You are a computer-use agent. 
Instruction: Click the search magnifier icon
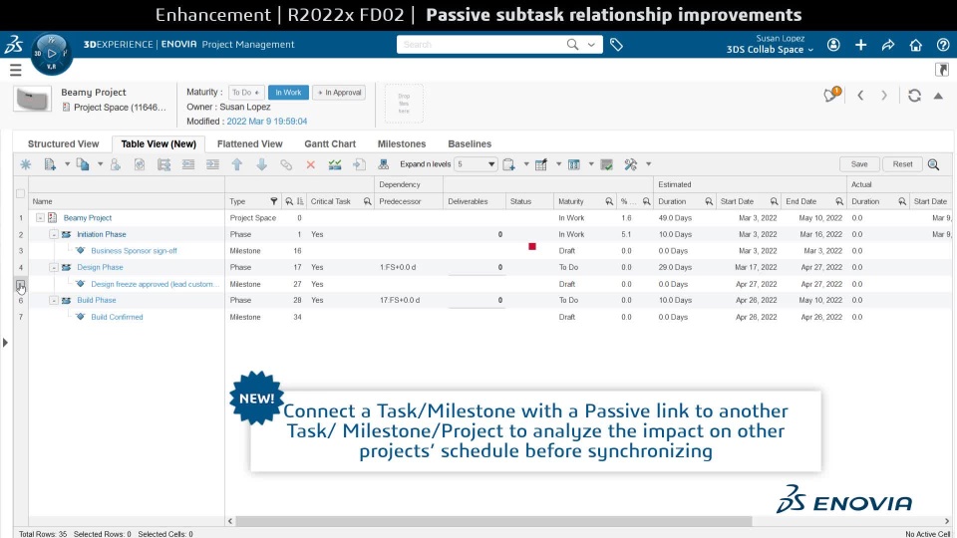tap(572, 45)
